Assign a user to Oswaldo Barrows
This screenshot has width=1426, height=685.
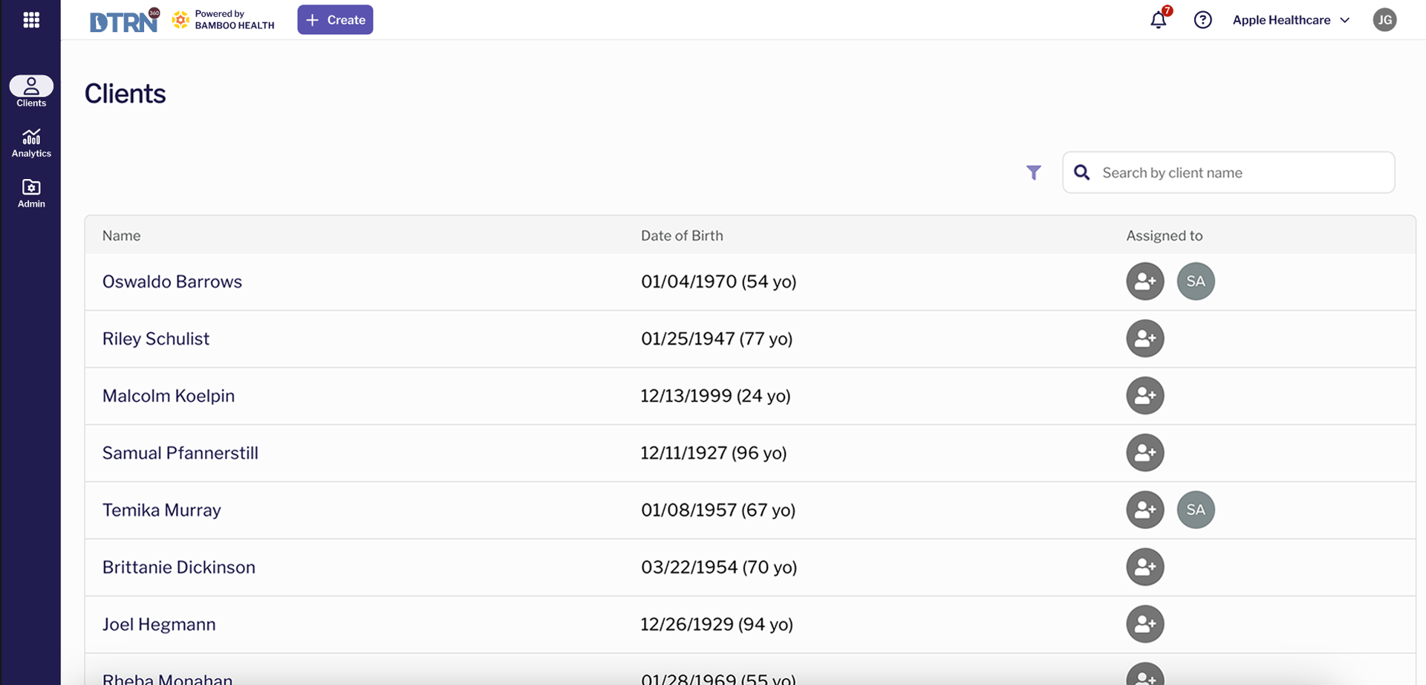1145,282
